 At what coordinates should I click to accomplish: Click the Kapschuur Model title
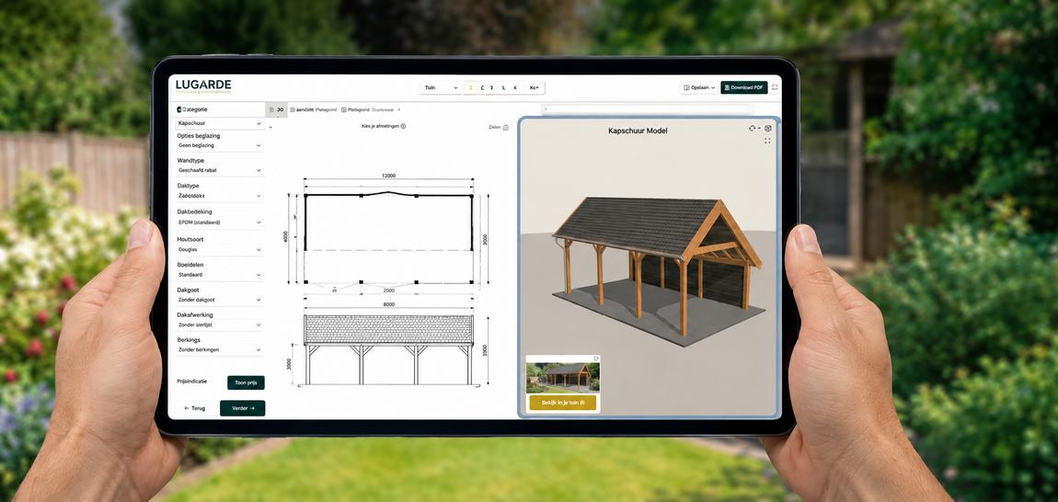[638, 131]
